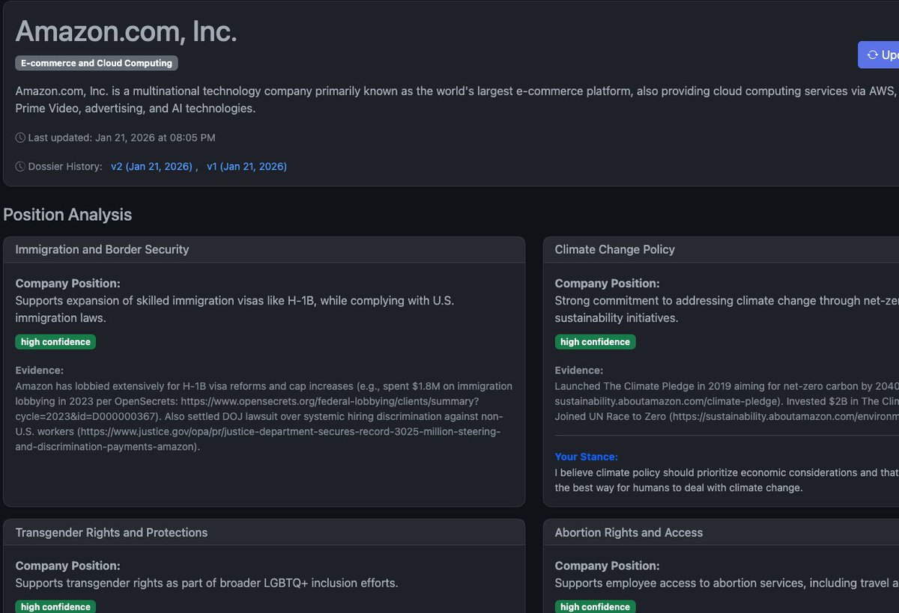Click high confidence badge in Climate Change card
The image size is (899, 613).
(595, 342)
